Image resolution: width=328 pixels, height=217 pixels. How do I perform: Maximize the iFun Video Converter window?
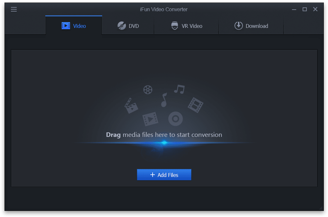tap(305, 9)
